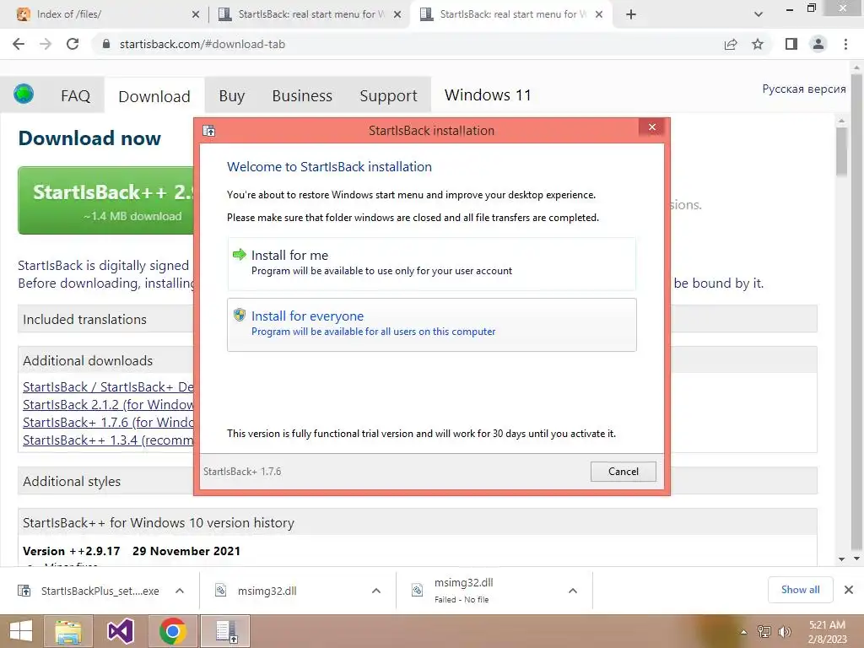Screen dimensions: 864x648
Task: Click the taskbar clock showing 5:21 AM
Action: coord(827,631)
